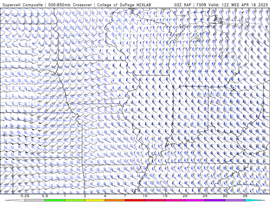Select the lime green 1–2 color bar segment

coord(75,200)
